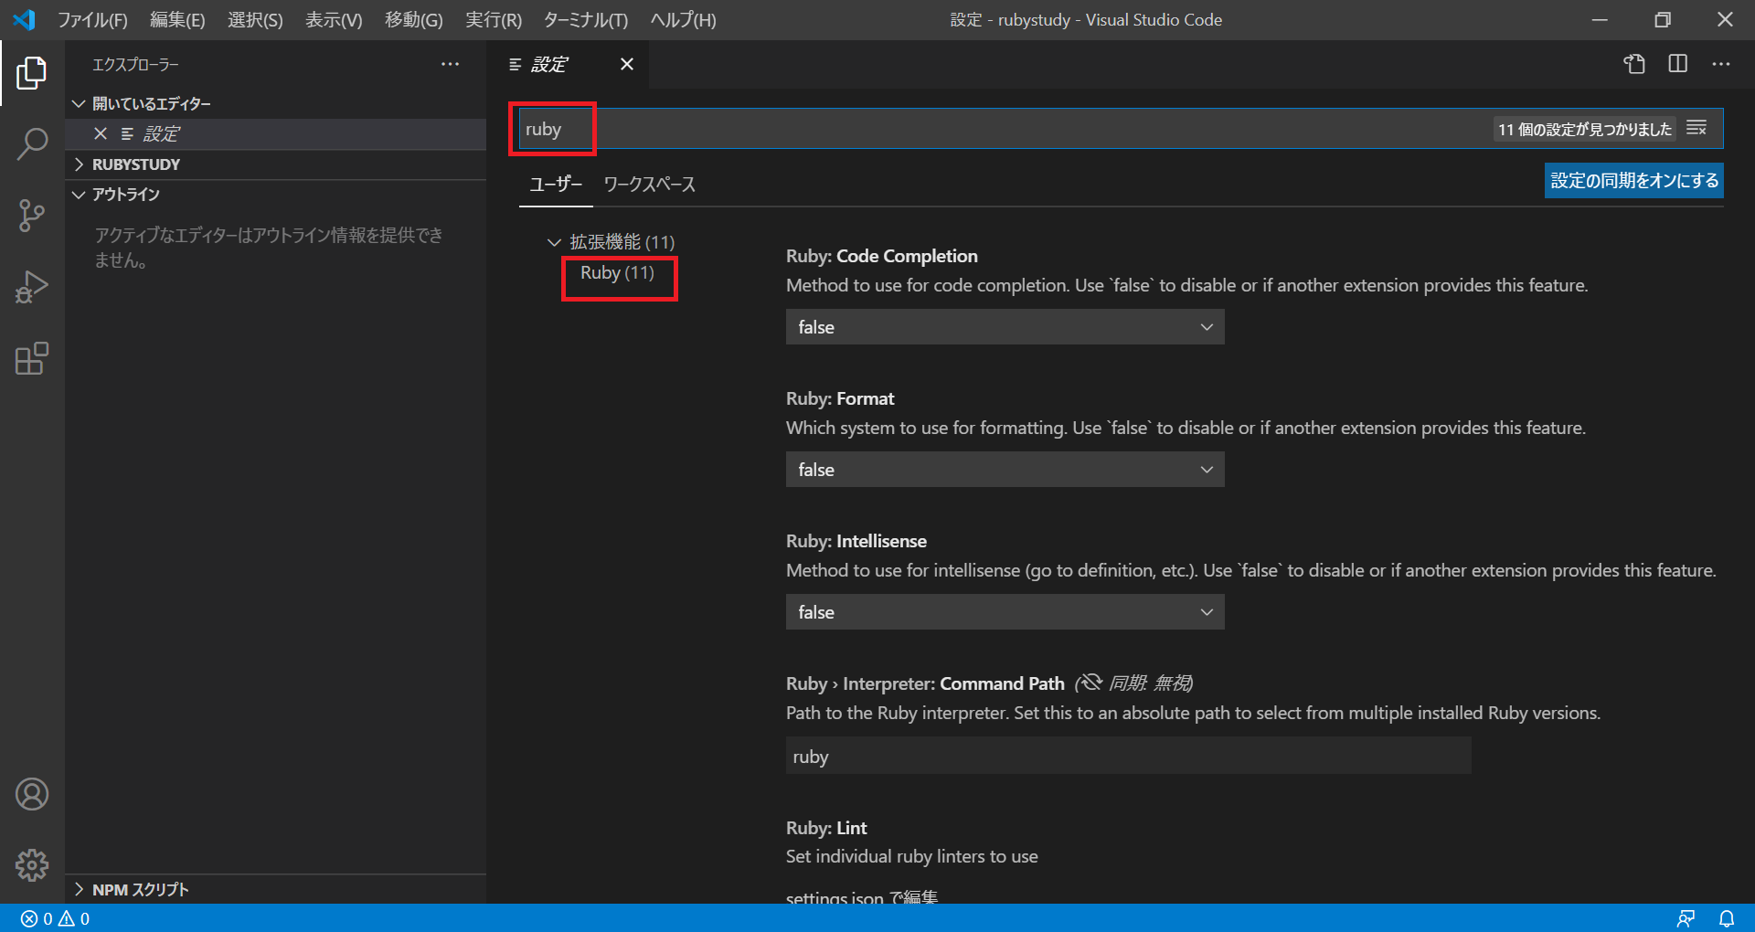Open the Accounts menu icon

[x=32, y=794]
